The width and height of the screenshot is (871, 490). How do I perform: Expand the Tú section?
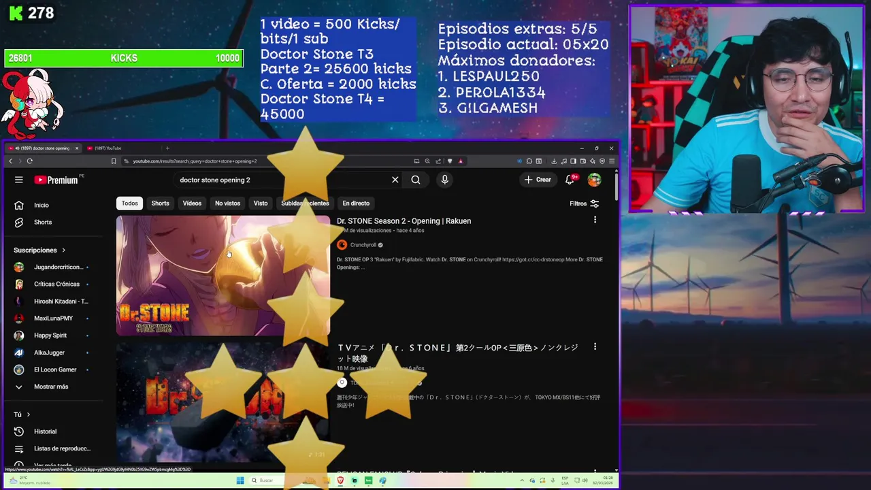click(x=22, y=414)
